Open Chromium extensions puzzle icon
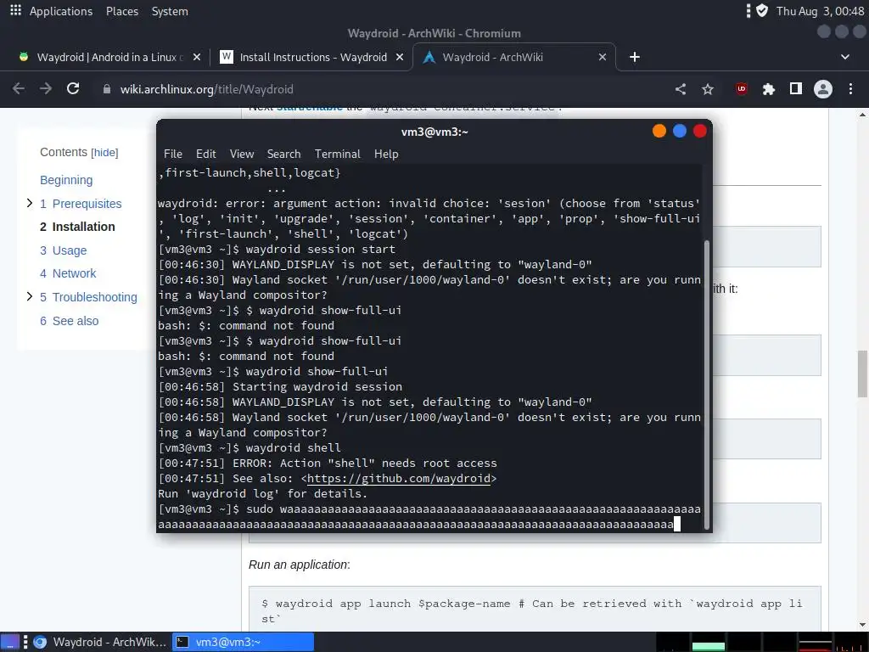The image size is (869, 652). click(769, 88)
